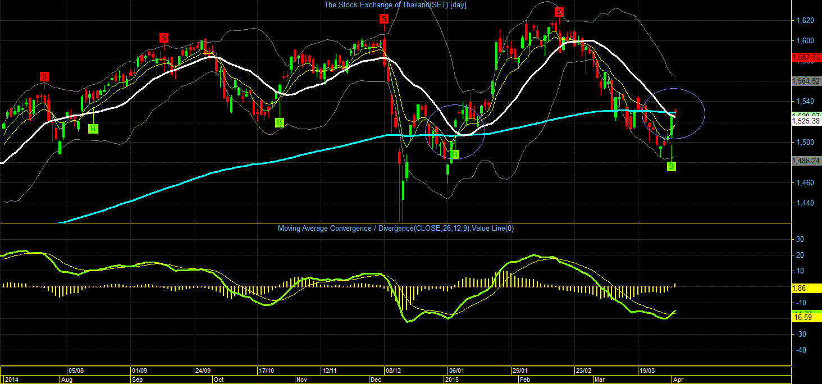
Task: Click the Feb month label on the timeline
Action: tap(525, 380)
